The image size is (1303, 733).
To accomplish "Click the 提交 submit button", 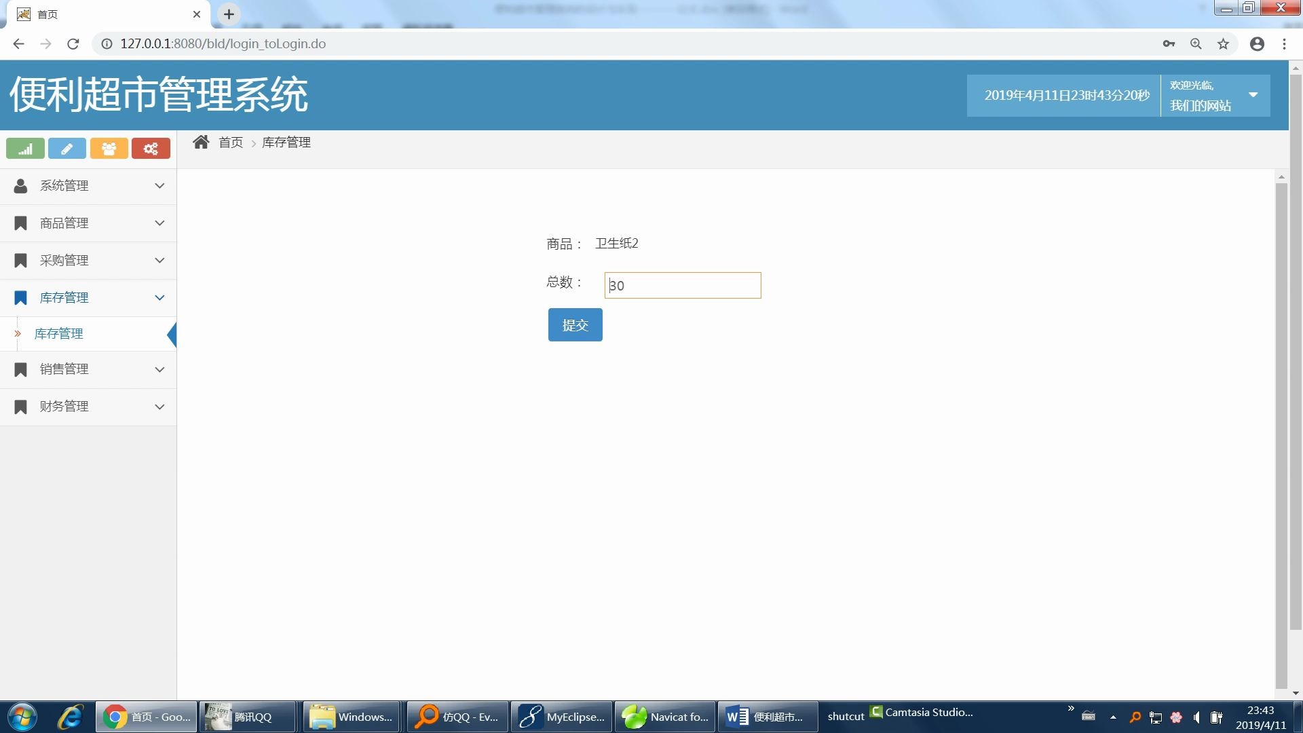I will point(575,324).
